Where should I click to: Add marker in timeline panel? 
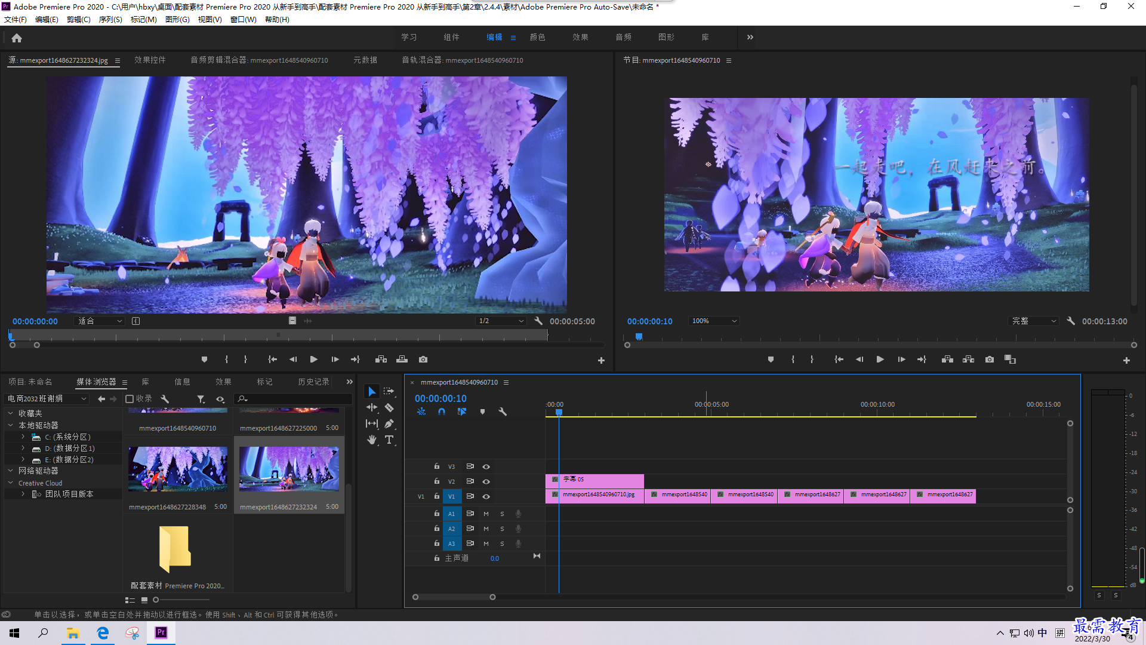482,411
